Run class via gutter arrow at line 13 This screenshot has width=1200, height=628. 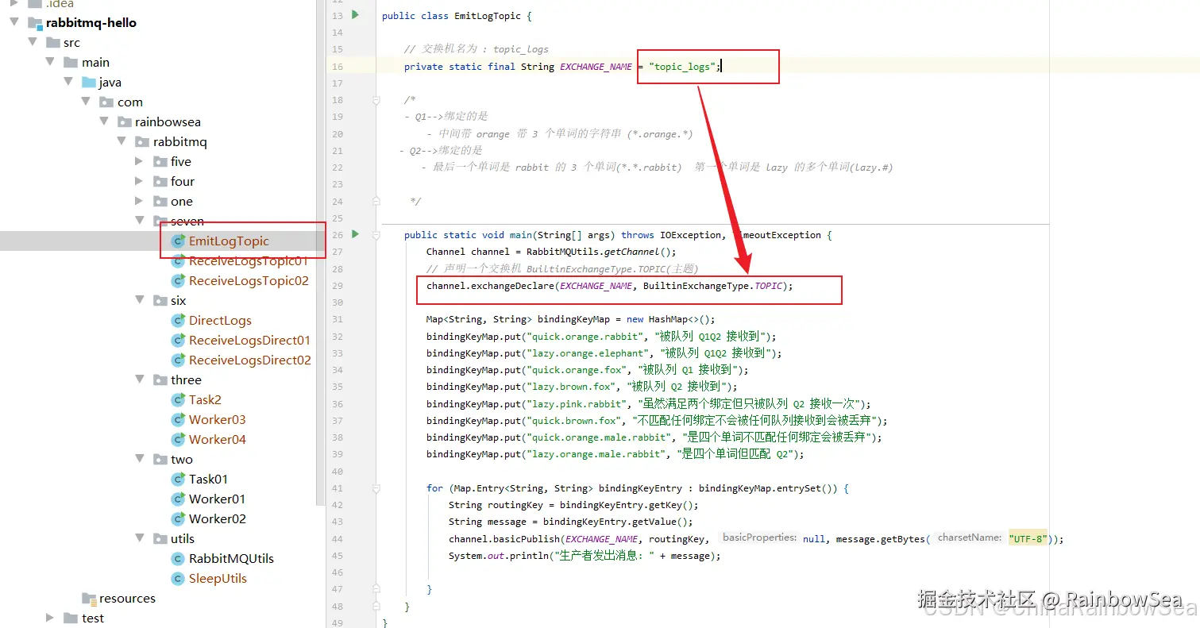pyautogui.click(x=355, y=15)
